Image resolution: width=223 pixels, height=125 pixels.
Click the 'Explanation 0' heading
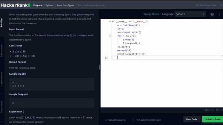[17, 111]
